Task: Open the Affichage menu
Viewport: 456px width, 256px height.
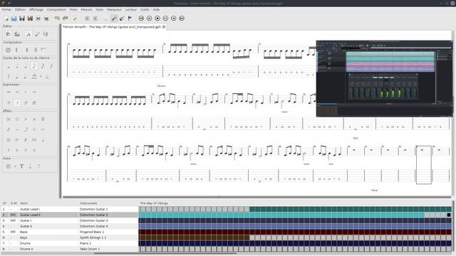Action: (x=36, y=9)
